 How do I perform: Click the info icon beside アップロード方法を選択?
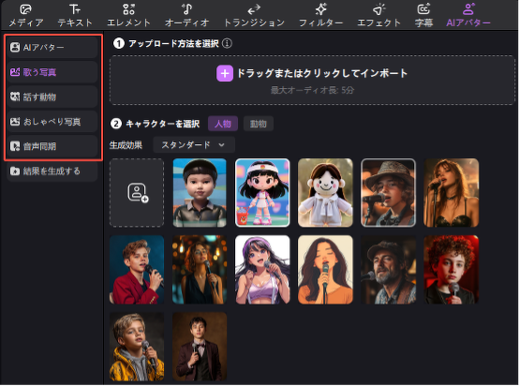(x=227, y=43)
